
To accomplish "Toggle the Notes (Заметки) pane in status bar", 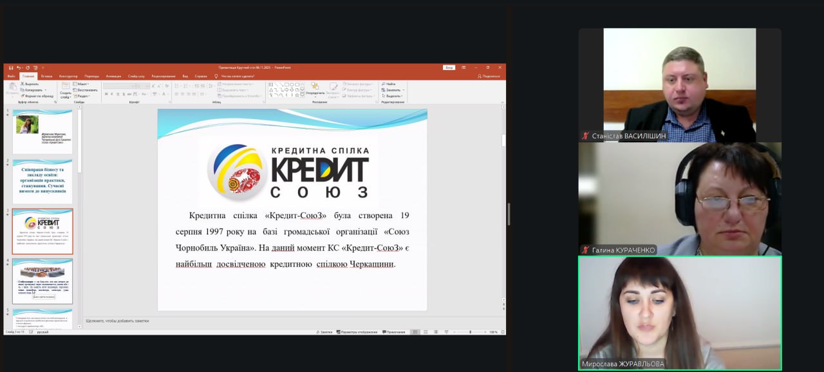I will [x=326, y=332].
